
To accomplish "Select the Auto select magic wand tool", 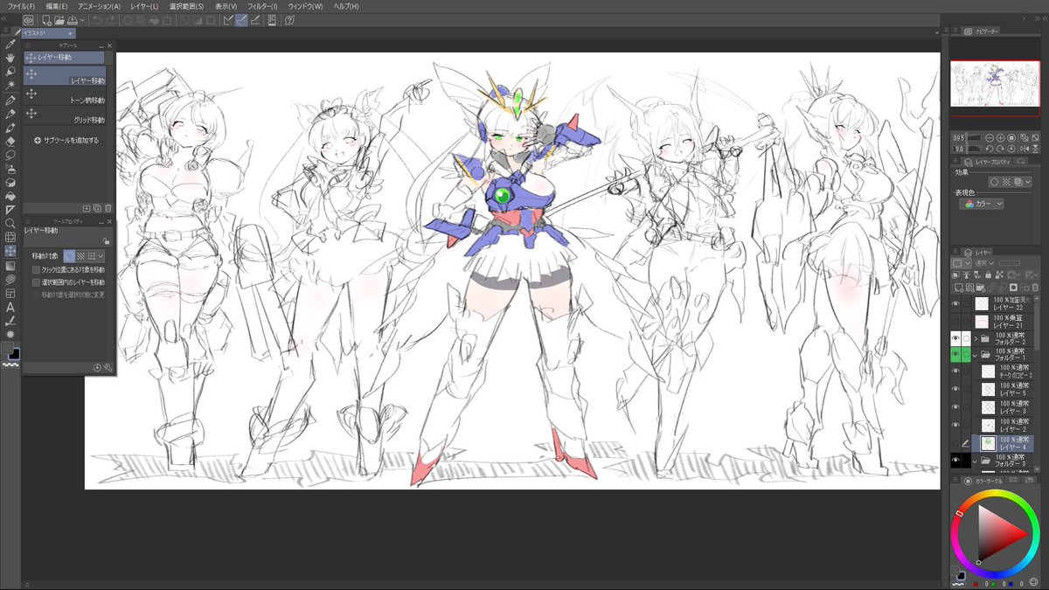I will click(10, 85).
